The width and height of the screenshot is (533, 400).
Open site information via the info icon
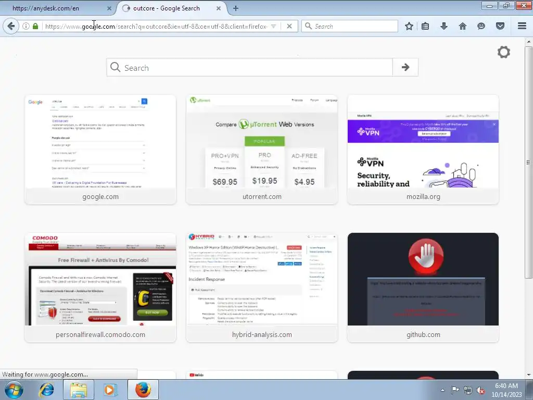(x=26, y=26)
